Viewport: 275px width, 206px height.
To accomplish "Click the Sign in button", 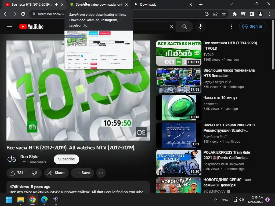I will (252, 27).
